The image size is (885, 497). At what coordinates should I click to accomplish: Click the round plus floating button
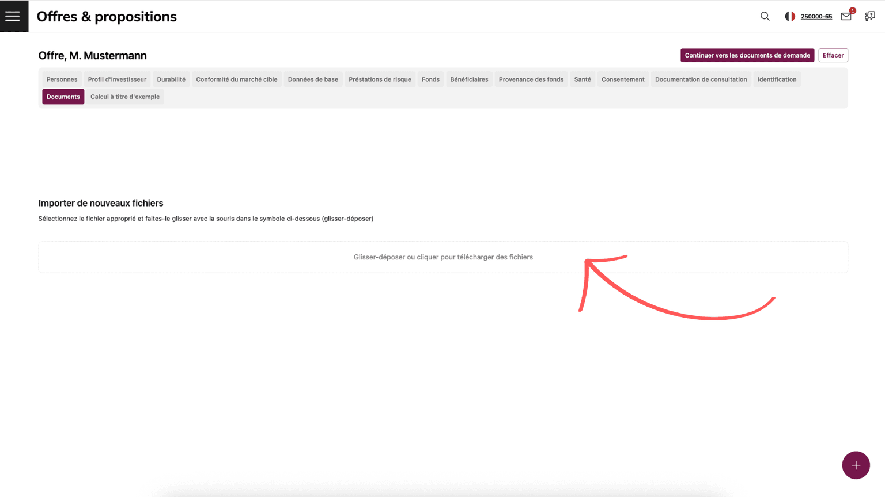856,465
